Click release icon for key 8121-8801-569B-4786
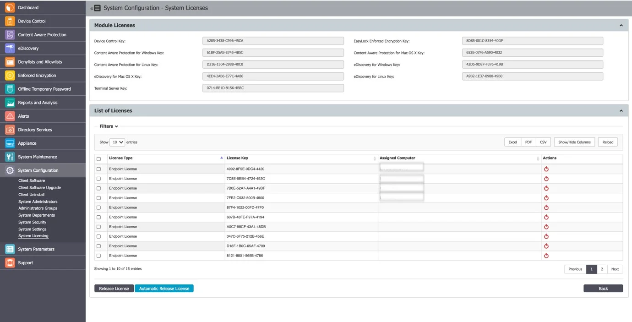Viewport: 632px width, 322px height. pyautogui.click(x=546, y=256)
